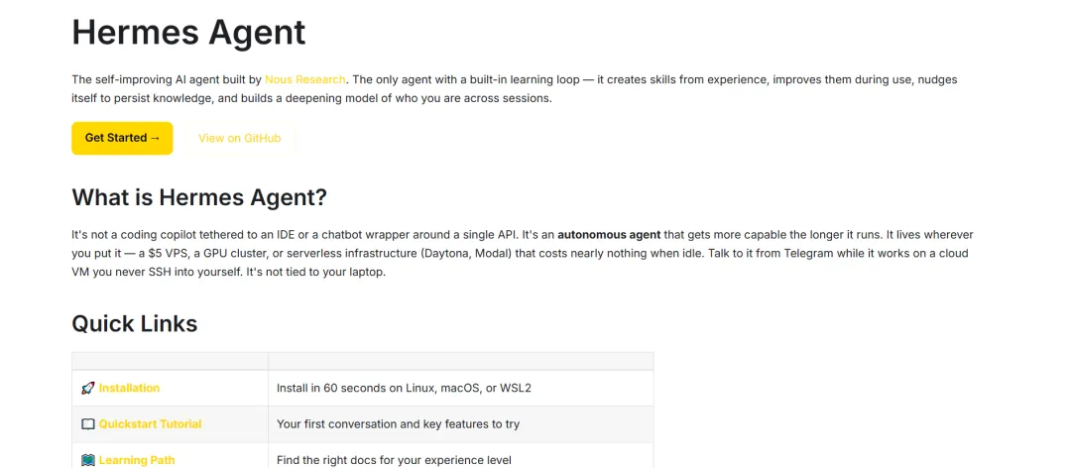
Task: Click the empty second header cell of table
Action: [460, 361]
